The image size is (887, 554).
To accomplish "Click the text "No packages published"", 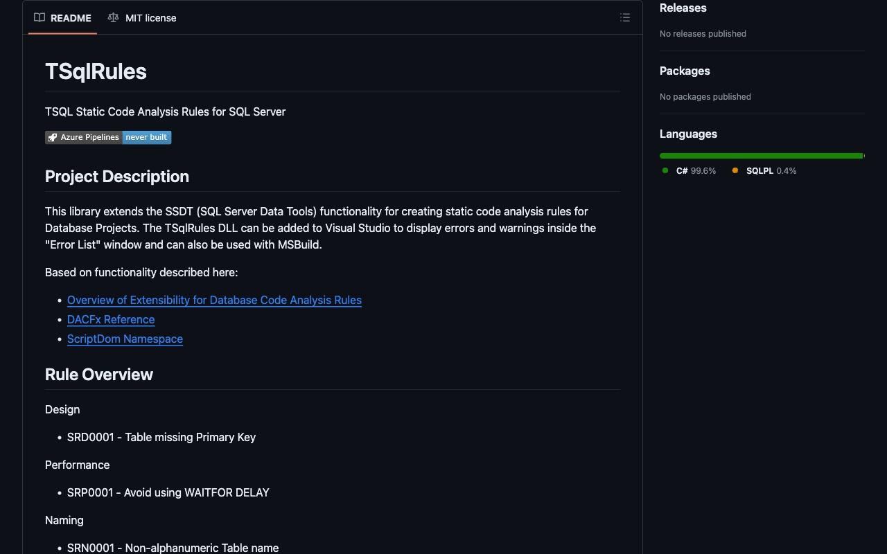I will click(x=705, y=97).
